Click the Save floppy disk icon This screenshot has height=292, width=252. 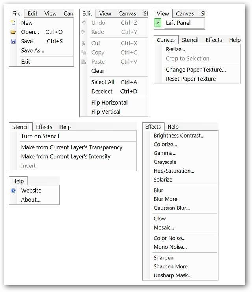click(13, 41)
